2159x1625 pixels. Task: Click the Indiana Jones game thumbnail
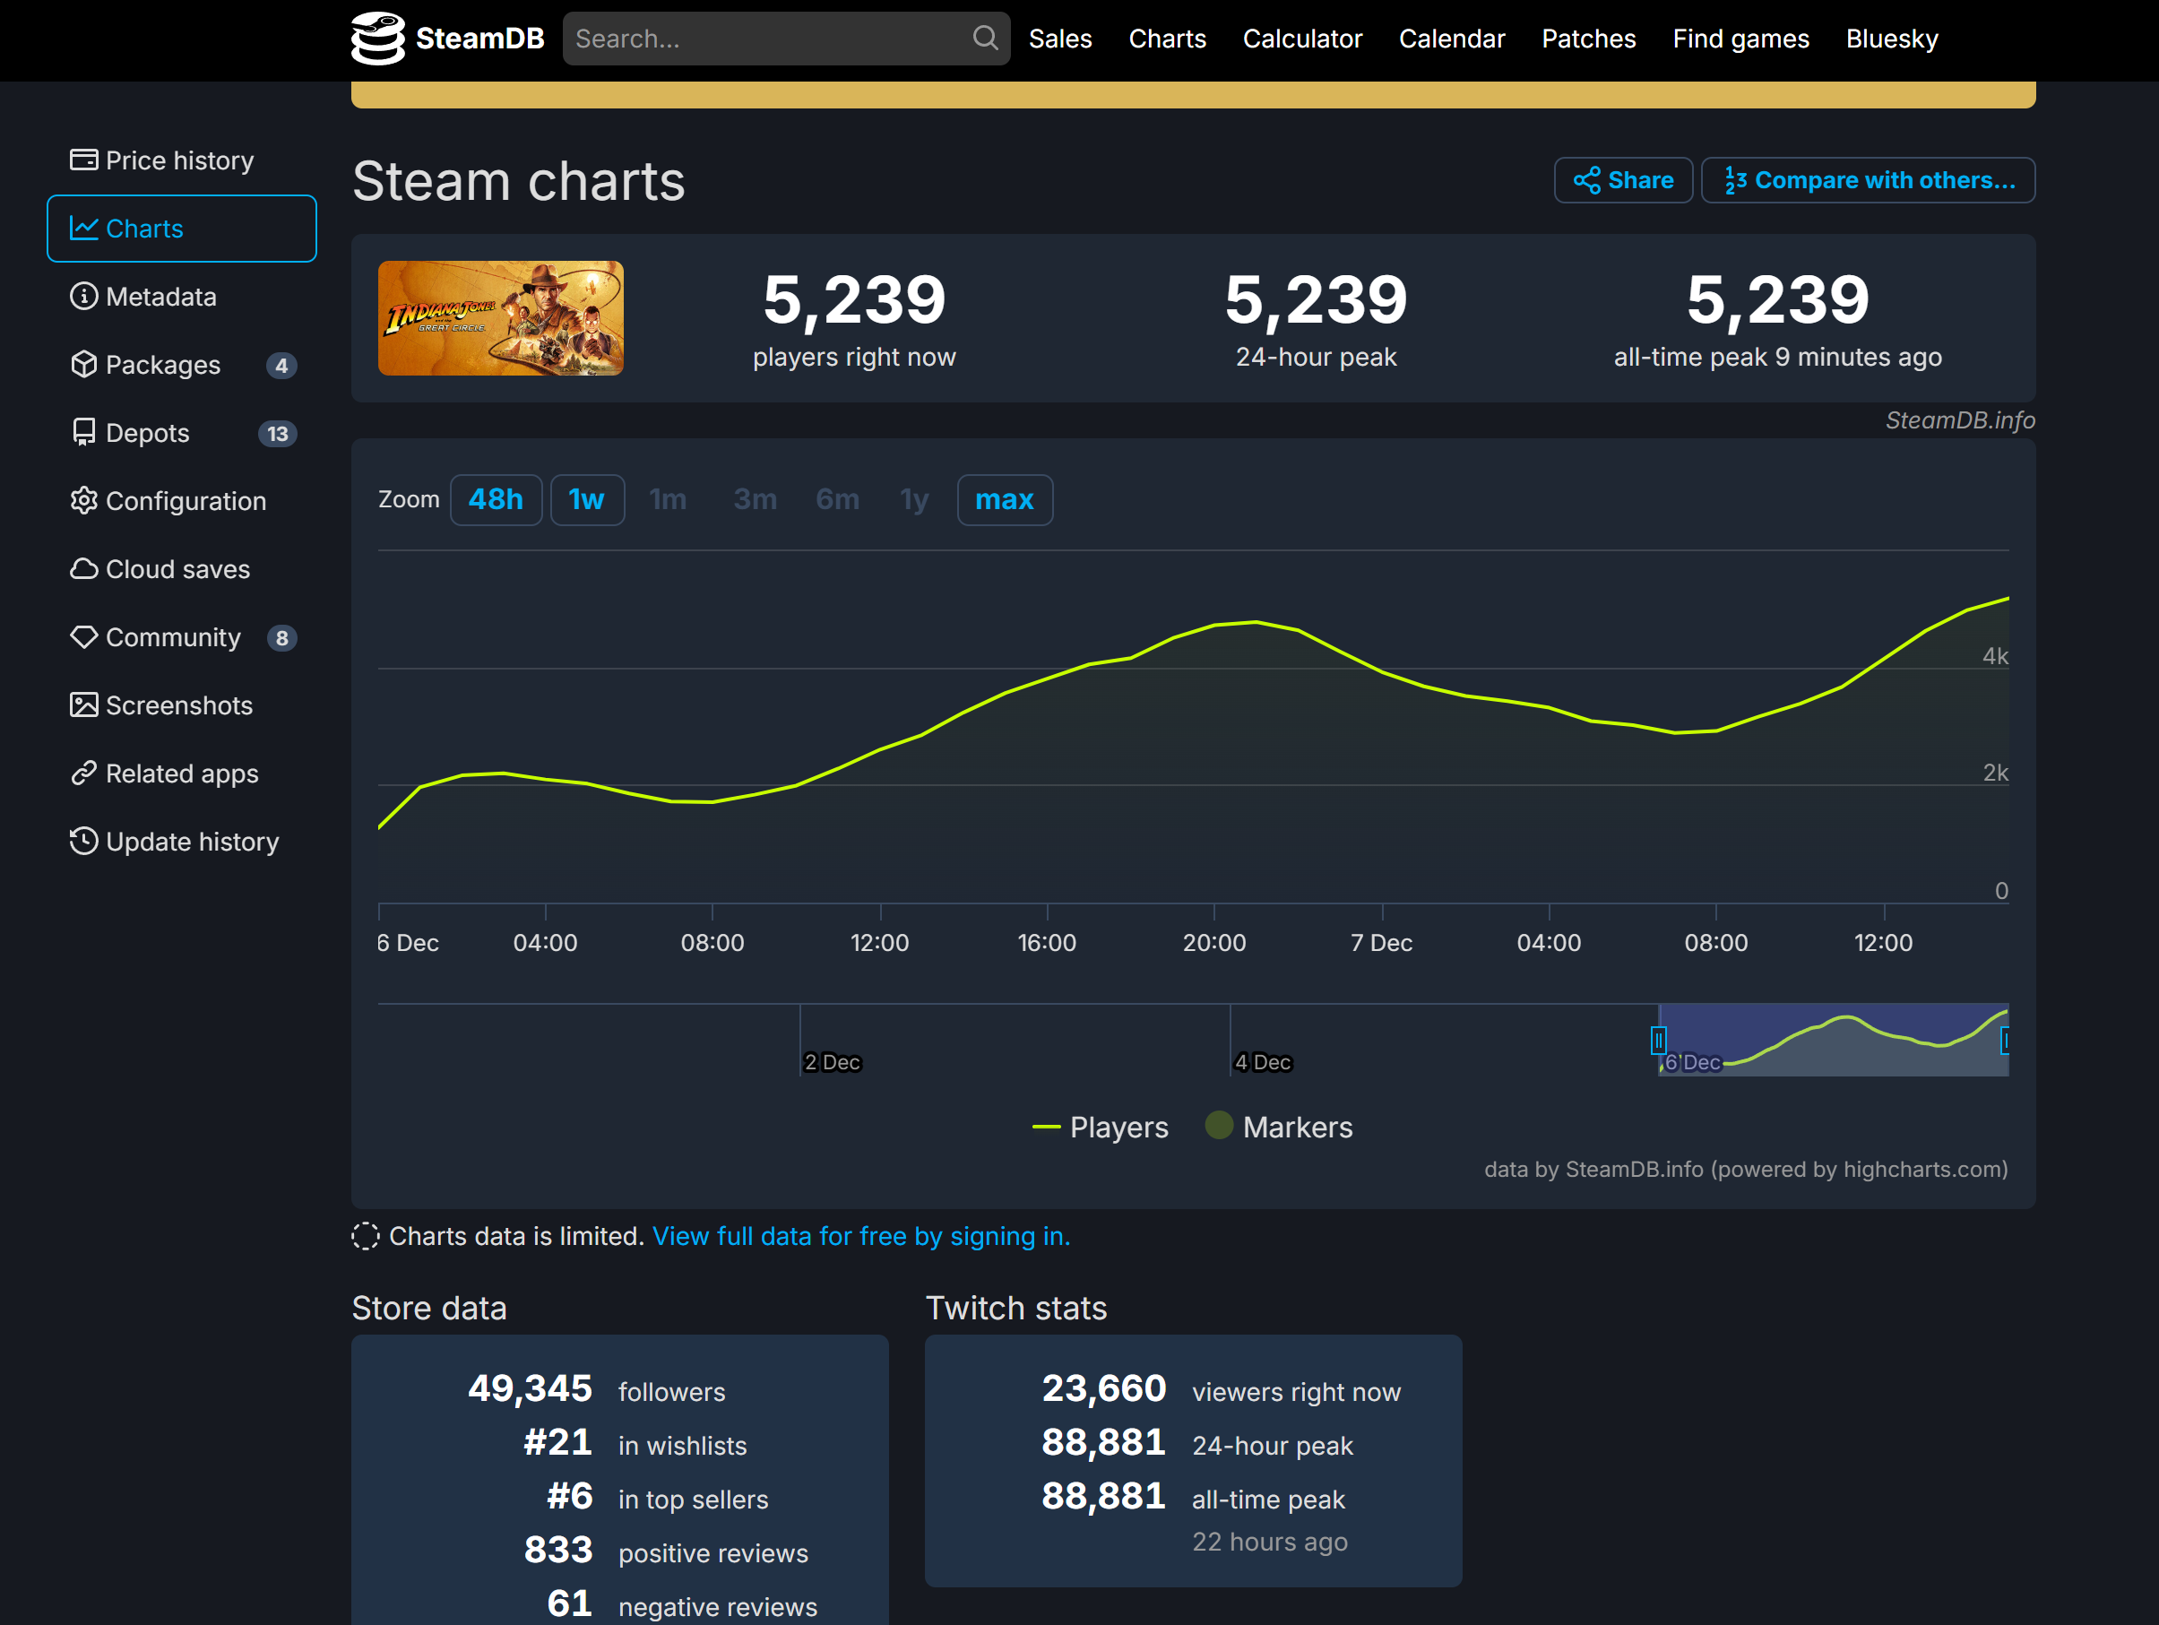coord(501,318)
